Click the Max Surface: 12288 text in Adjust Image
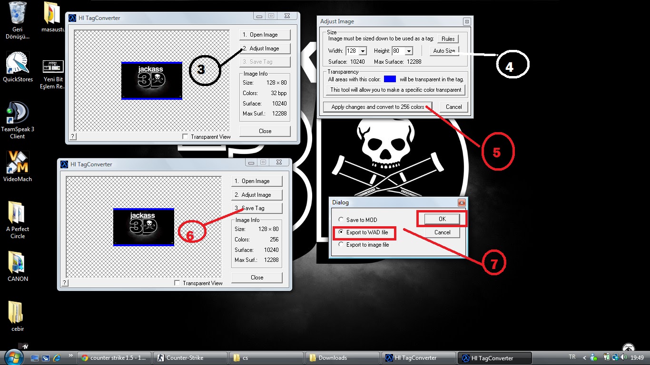This screenshot has width=650, height=365. click(397, 62)
